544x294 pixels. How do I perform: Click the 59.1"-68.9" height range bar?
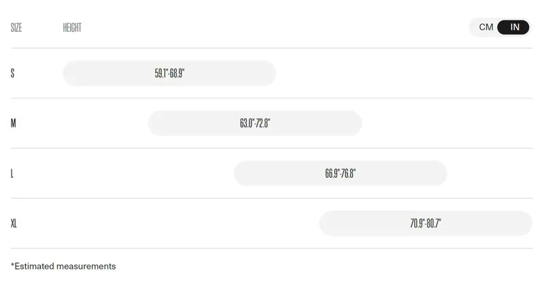pyautogui.click(x=169, y=73)
